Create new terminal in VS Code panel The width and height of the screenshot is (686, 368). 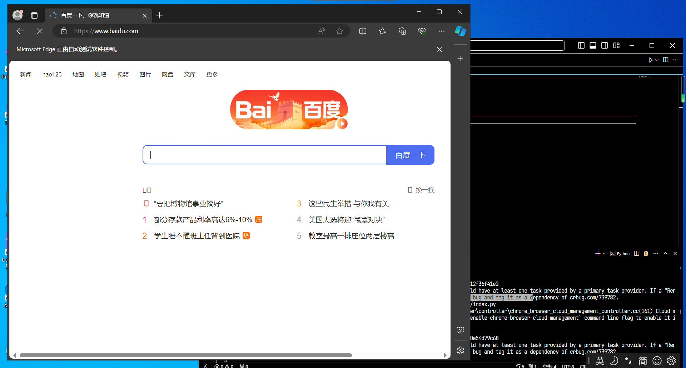tap(598, 253)
